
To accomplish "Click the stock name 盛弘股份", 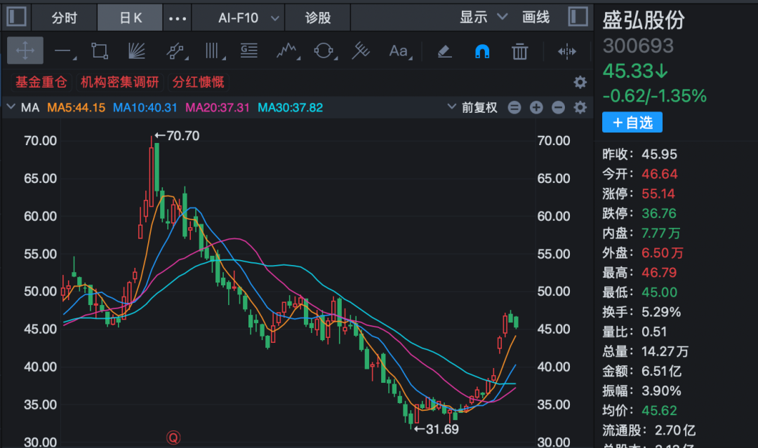I will pos(644,20).
